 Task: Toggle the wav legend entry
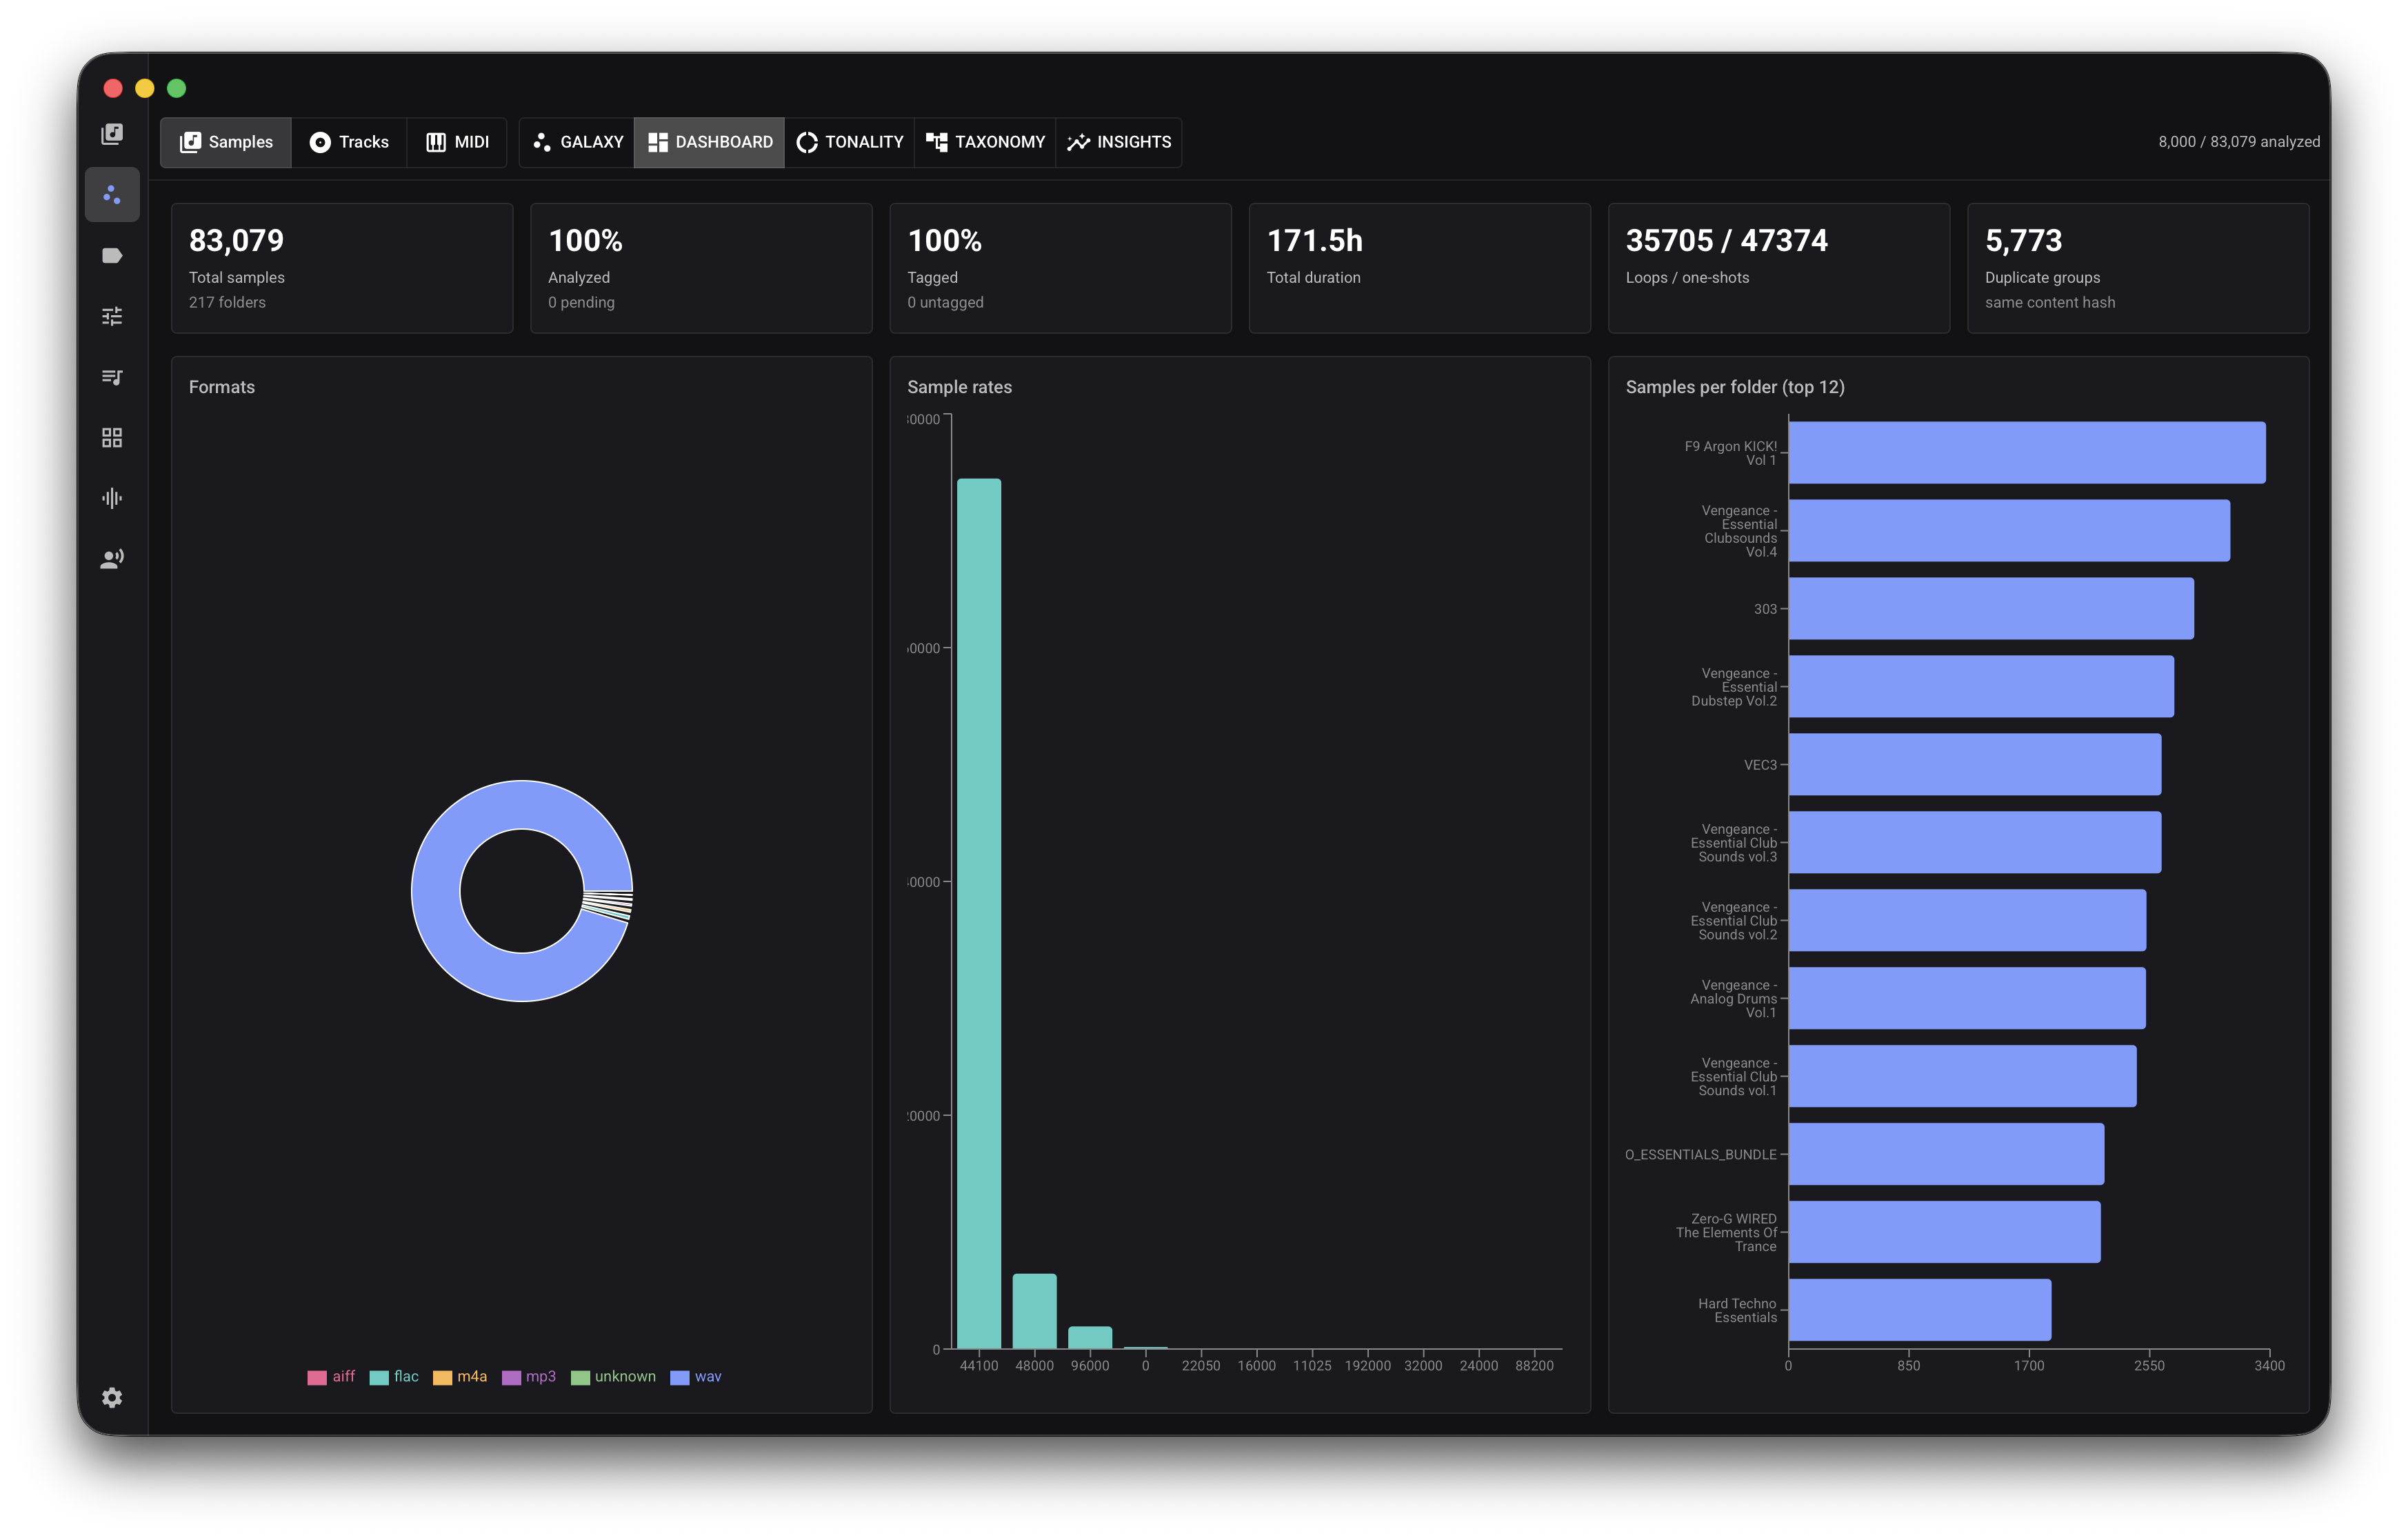[x=696, y=1377]
